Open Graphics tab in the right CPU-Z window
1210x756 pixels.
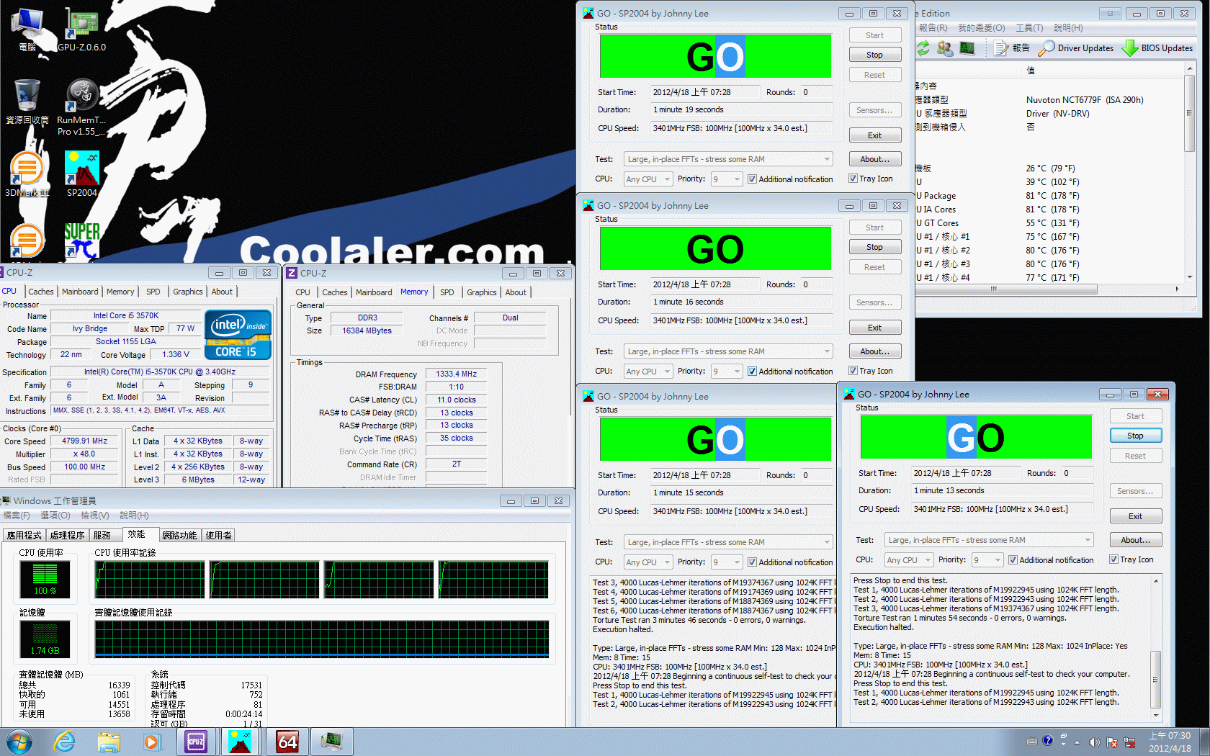(482, 292)
